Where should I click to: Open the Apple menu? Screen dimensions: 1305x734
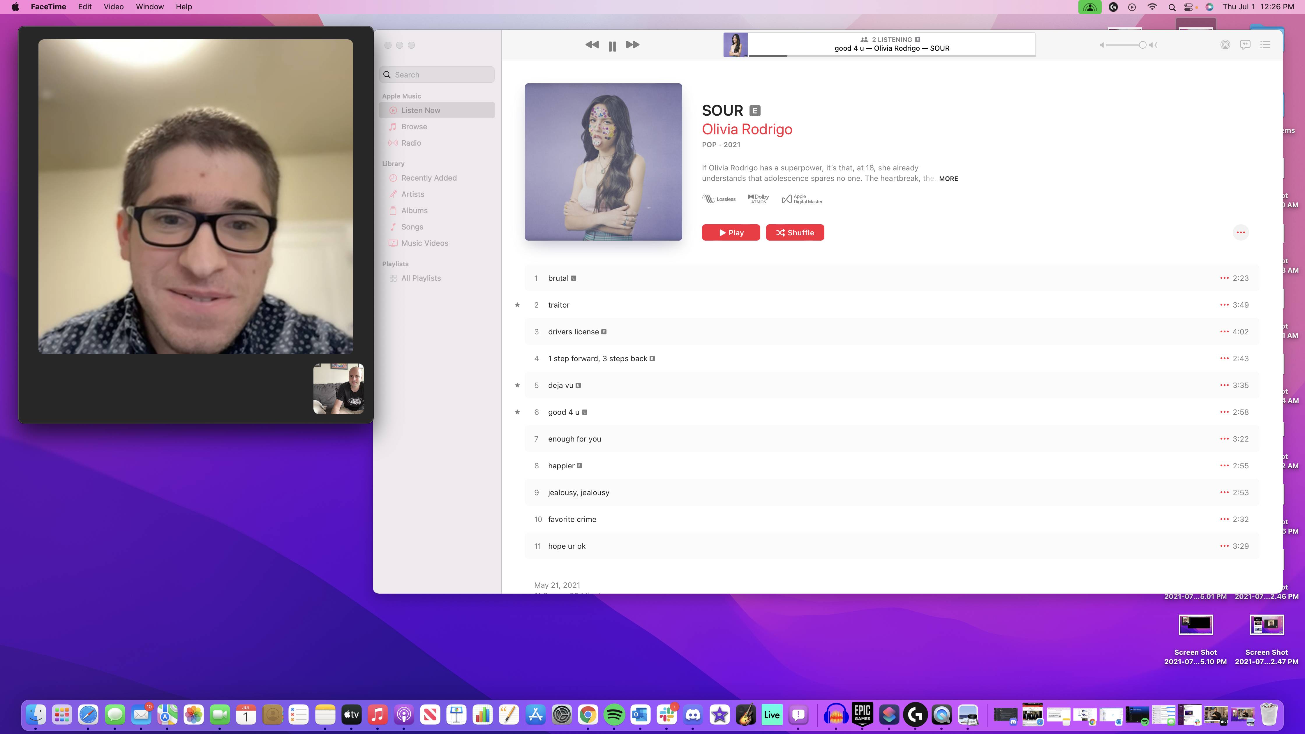pos(15,7)
